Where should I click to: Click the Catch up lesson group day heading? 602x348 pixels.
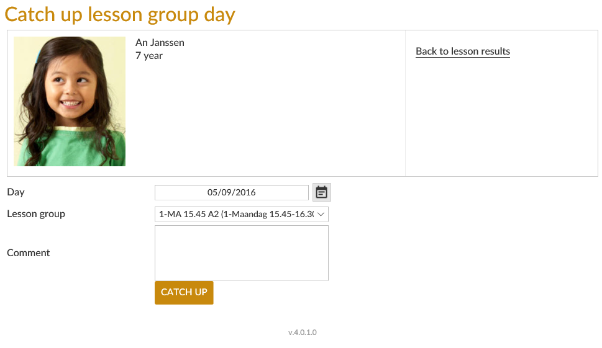click(x=120, y=14)
